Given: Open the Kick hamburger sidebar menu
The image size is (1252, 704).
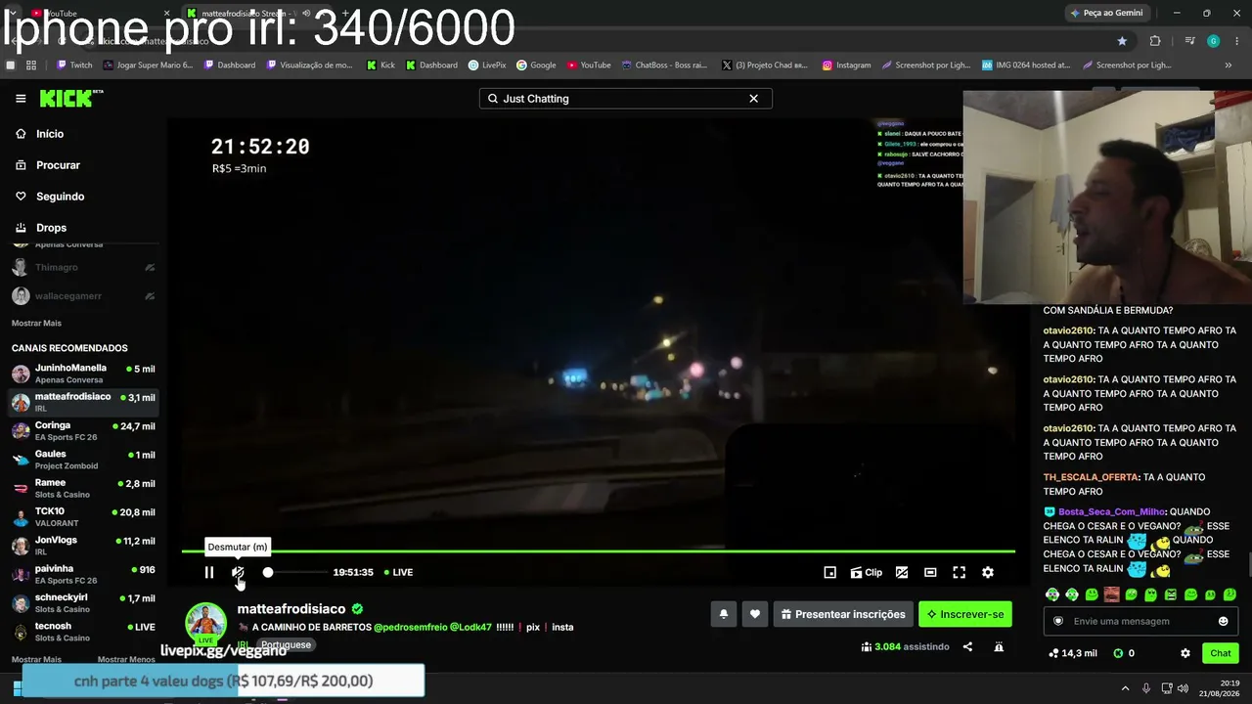Looking at the screenshot, I should click(21, 99).
